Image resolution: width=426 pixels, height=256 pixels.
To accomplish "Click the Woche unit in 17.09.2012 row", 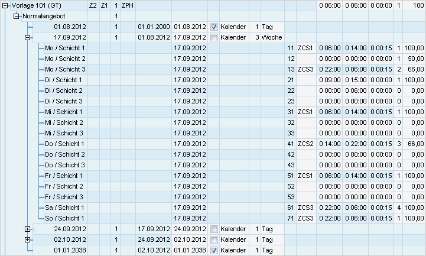I will tap(272, 37).
